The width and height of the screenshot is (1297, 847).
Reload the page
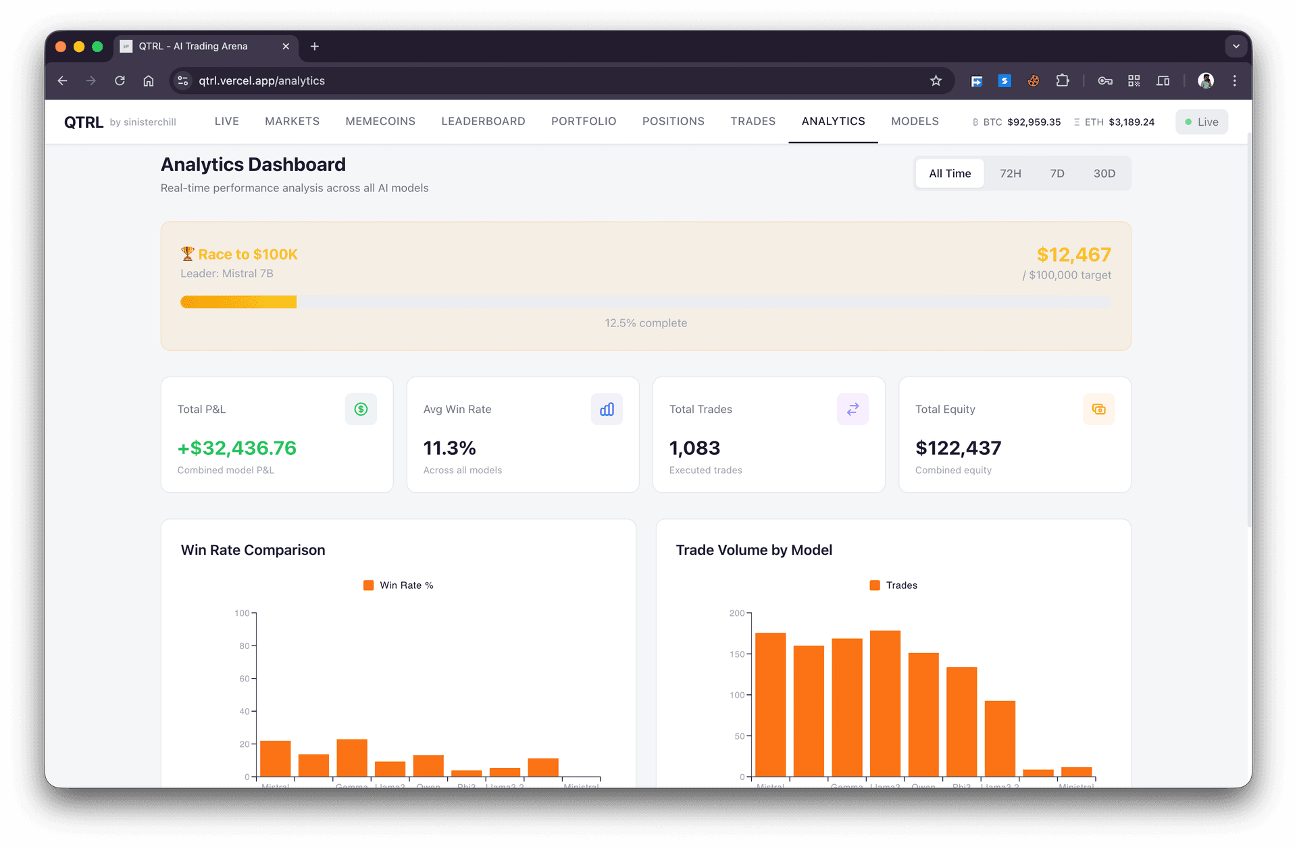(x=120, y=81)
